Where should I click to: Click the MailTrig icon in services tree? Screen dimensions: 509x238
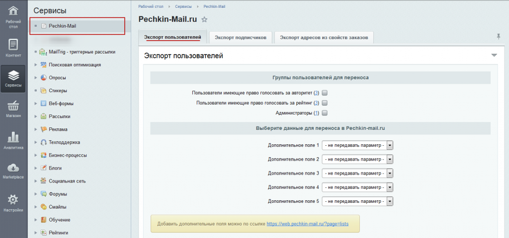click(43, 52)
